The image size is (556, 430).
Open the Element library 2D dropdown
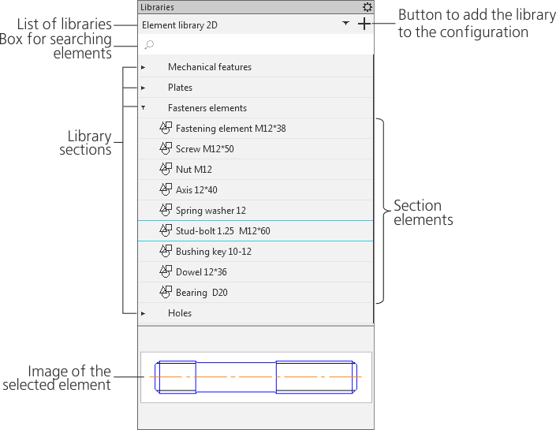(x=346, y=24)
